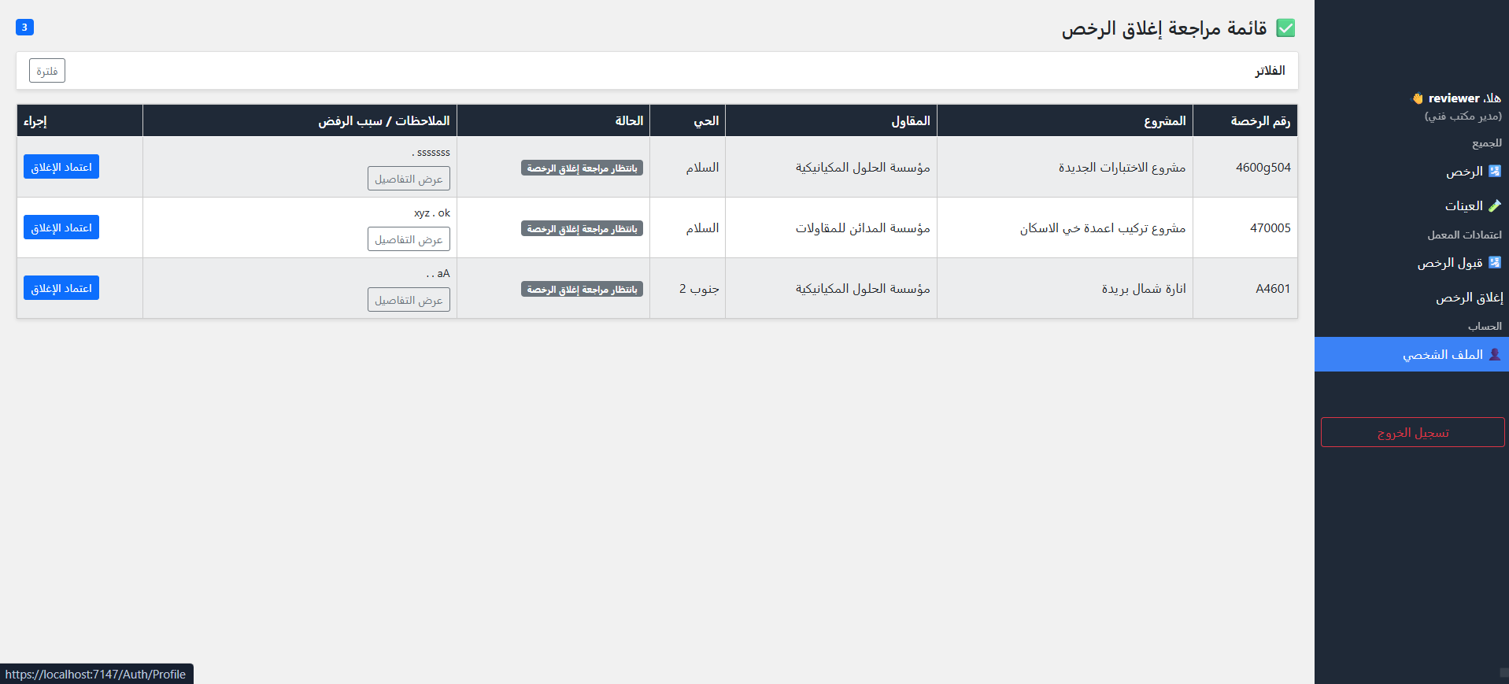Click project انارة شمال بريدة
Viewport: 1509px width, 684px height.
(x=1144, y=289)
